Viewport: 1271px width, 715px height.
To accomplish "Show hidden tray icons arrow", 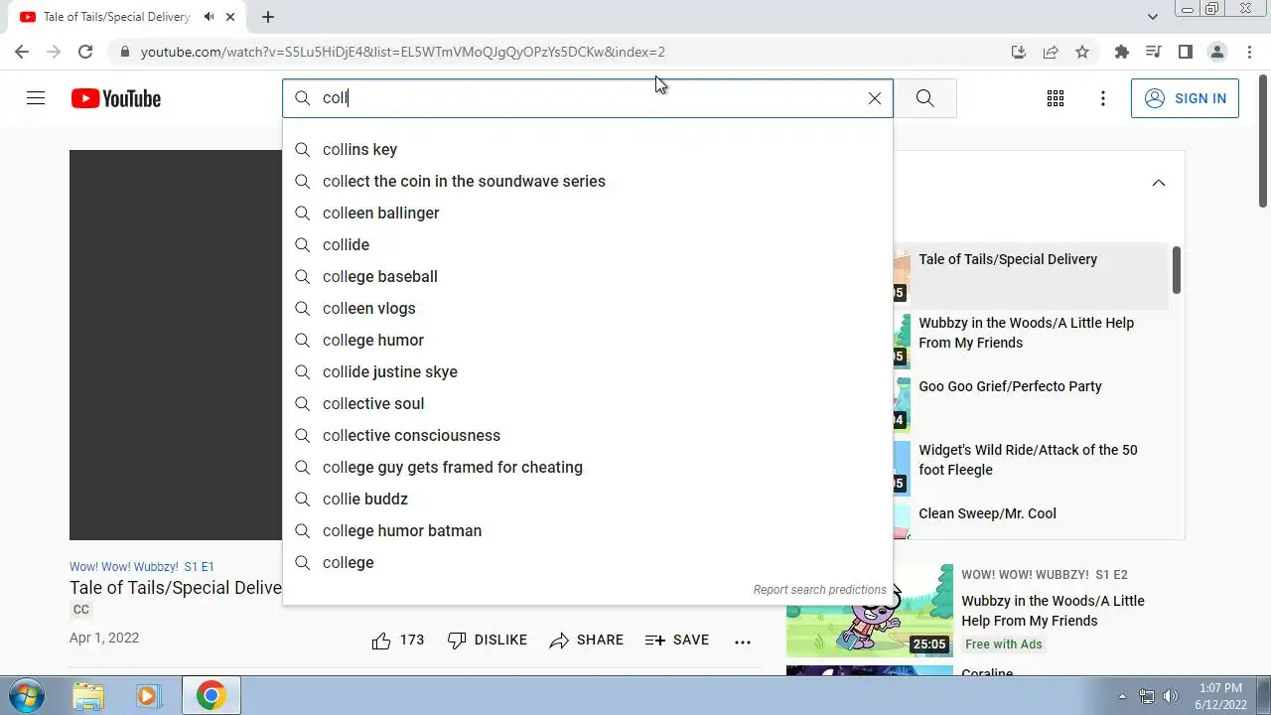I will pos(1123,696).
